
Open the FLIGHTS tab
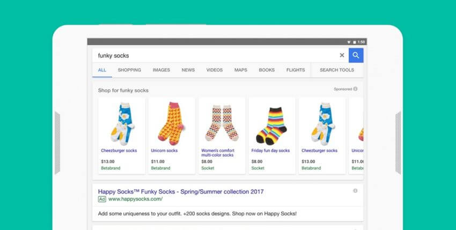pos(296,70)
